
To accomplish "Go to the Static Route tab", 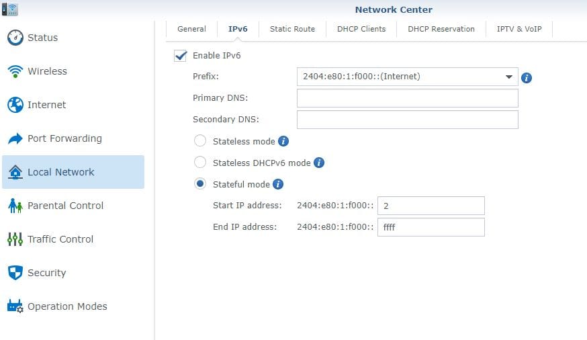I will point(292,29).
